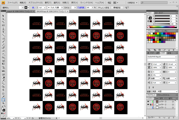Image resolution: width=179 pixels, height=120 pixels.
Task: Select the Line Segment tool
Action: 3,35
